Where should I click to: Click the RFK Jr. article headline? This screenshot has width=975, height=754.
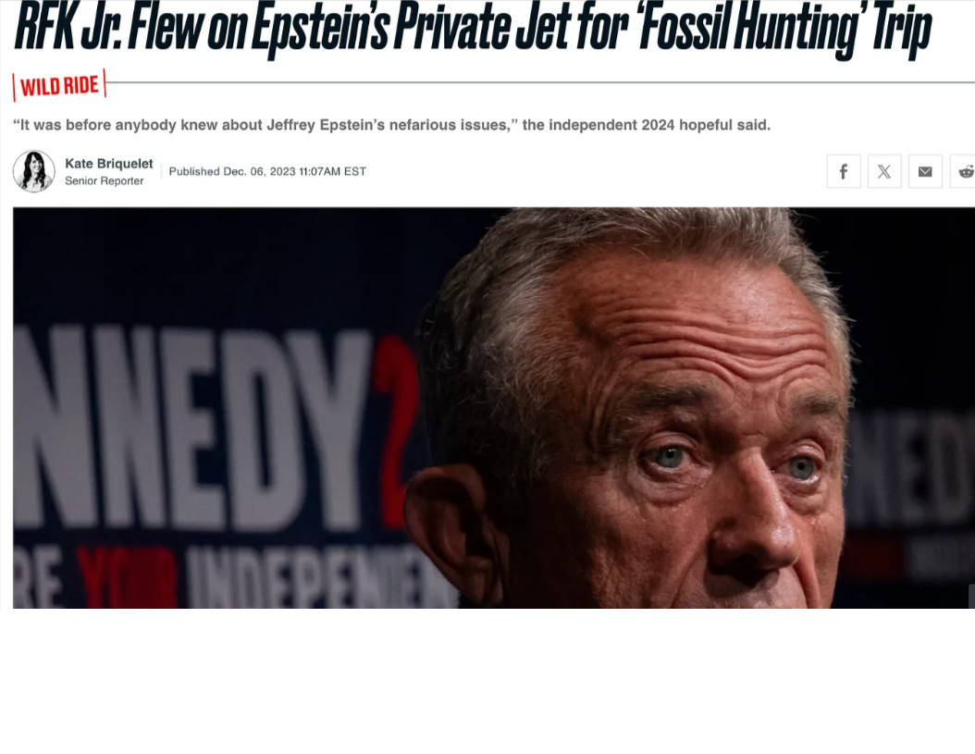tap(473, 28)
